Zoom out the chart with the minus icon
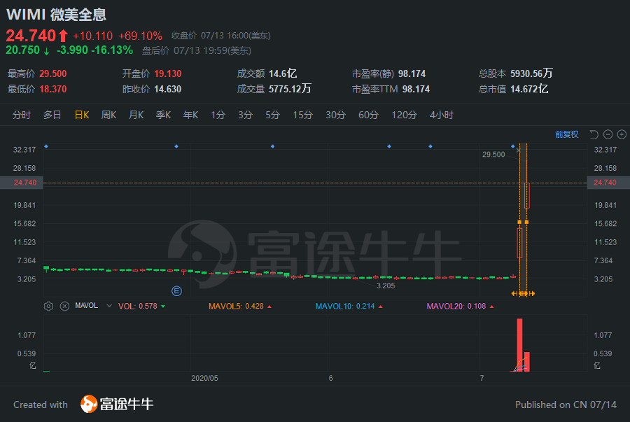Screen dimensions: 630x422 click(608, 134)
